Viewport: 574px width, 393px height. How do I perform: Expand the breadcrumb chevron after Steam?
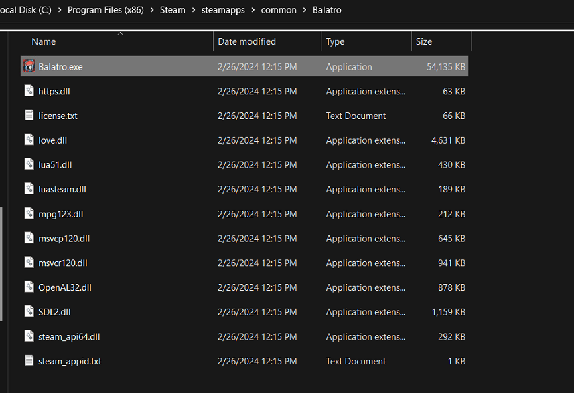click(193, 10)
